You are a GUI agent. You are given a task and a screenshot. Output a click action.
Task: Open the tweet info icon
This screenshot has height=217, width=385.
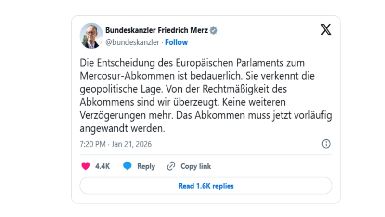coord(326,144)
